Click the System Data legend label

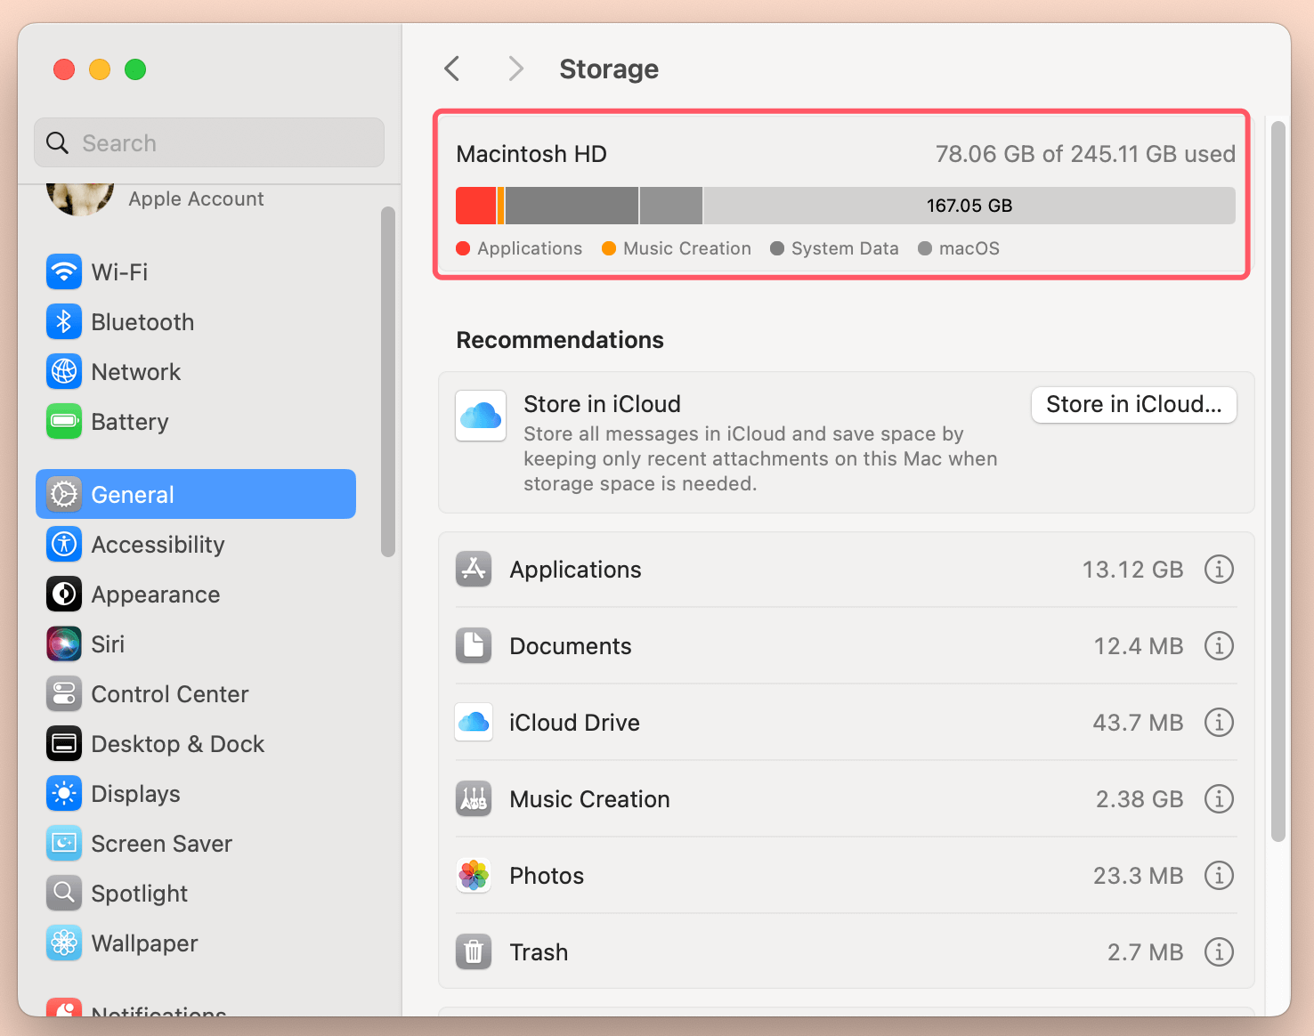[845, 248]
